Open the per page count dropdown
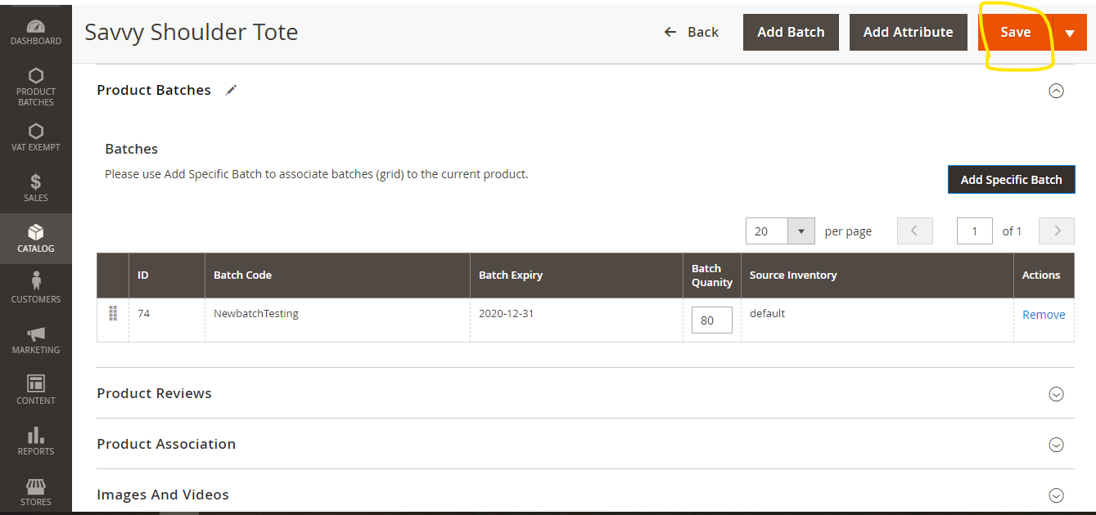Viewport: 1096px width, 515px height. pyautogui.click(x=801, y=231)
